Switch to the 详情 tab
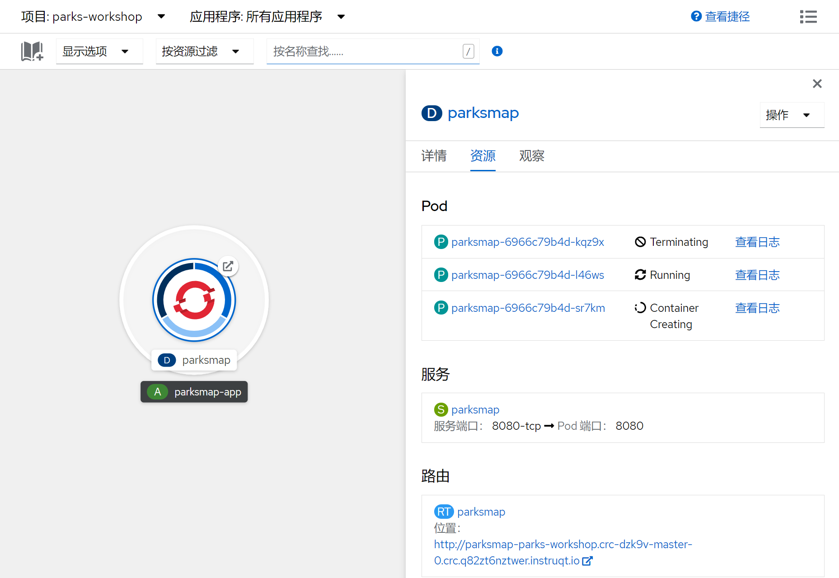The height and width of the screenshot is (578, 839). click(433, 156)
